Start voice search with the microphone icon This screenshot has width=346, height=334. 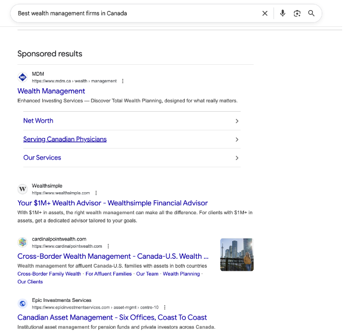pyautogui.click(x=283, y=13)
